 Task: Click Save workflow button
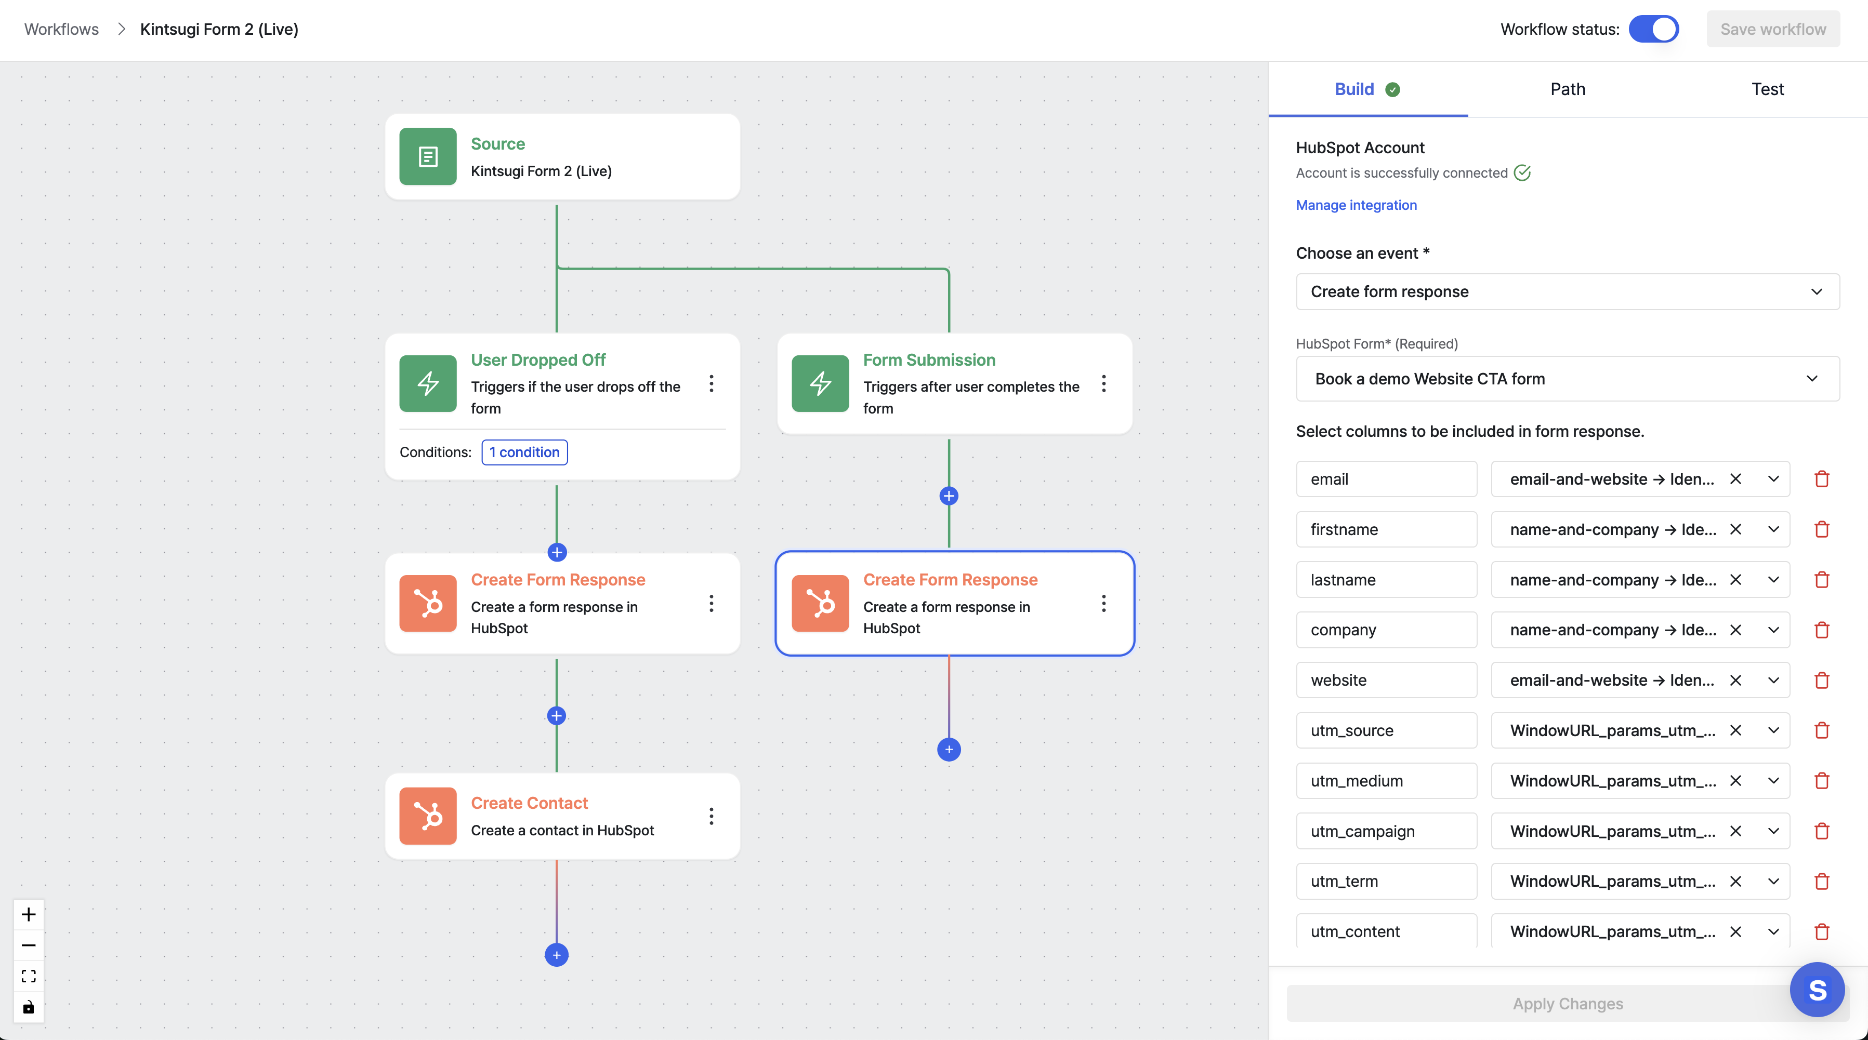[1773, 29]
